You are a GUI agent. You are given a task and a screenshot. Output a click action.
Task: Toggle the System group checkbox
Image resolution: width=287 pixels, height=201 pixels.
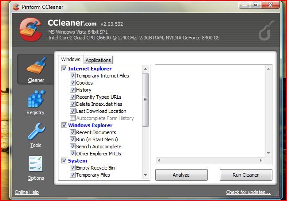tap(64, 161)
